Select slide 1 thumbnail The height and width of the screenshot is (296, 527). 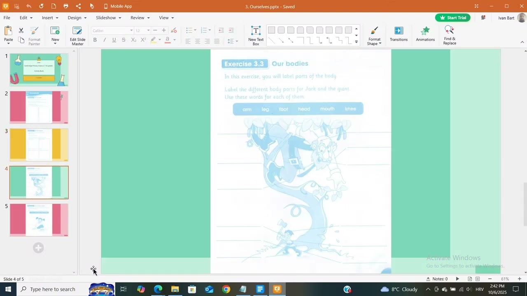click(x=39, y=69)
